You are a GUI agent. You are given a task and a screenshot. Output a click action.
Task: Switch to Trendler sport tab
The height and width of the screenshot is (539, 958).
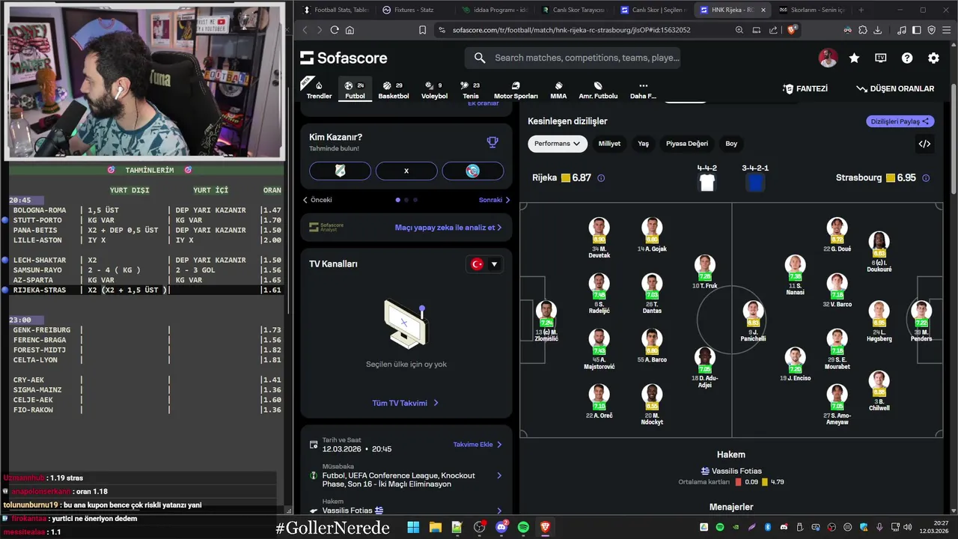(319, 90)
